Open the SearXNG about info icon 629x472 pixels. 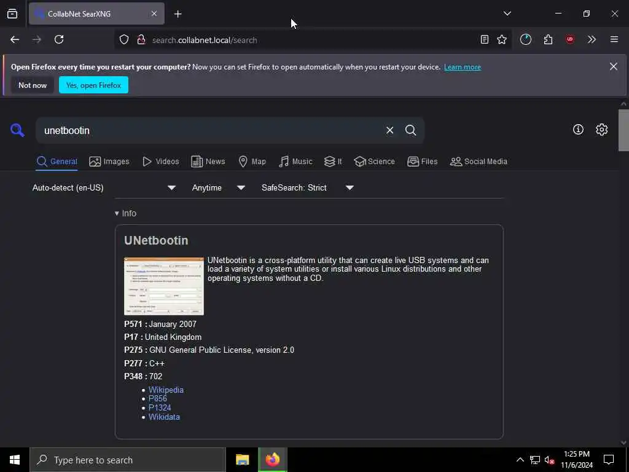tap(578, 129)
